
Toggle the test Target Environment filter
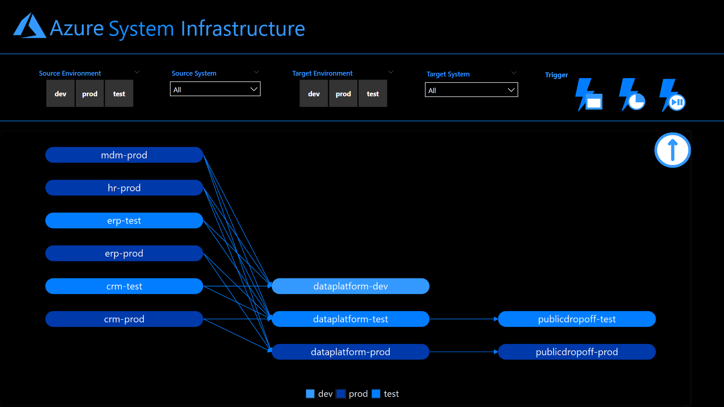(x=372, y=93)
